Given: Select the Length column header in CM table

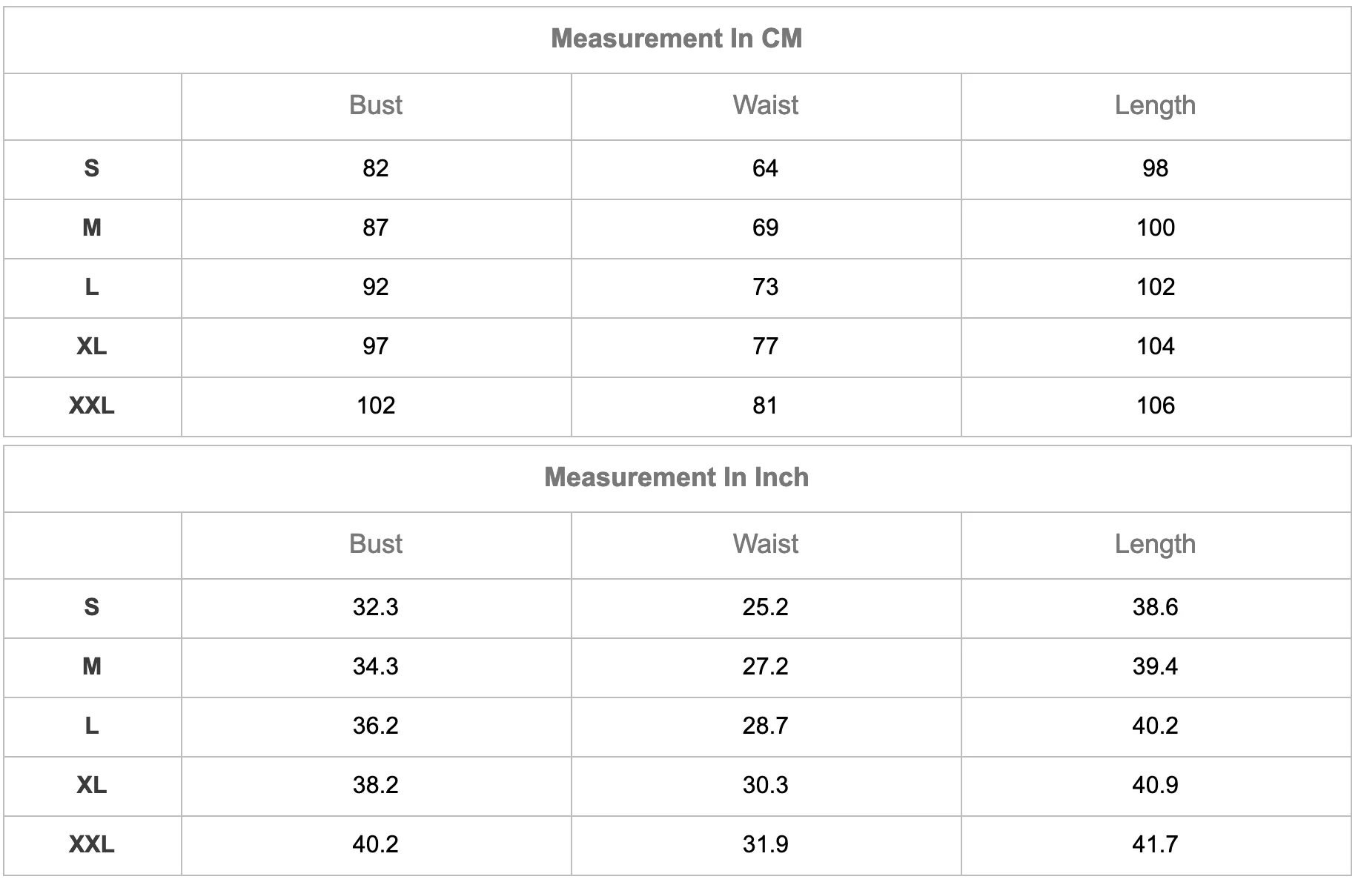Looking at the screenshot, I should pos(1156,106).
